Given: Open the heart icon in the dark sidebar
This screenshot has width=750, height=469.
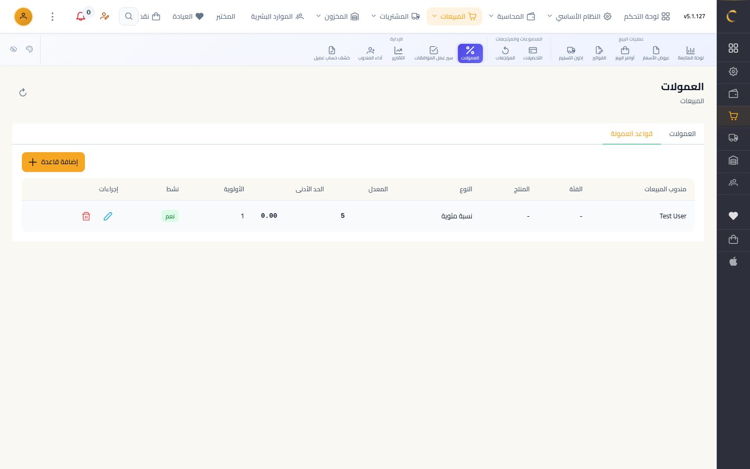Looking at the screenshot, I should point(733,216).
